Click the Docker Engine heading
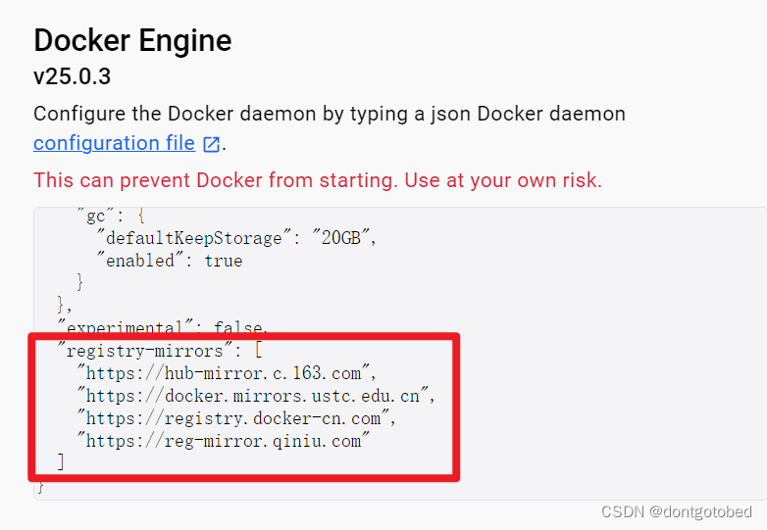Screen dimensions: 767x530 click(x=132, y=40)
